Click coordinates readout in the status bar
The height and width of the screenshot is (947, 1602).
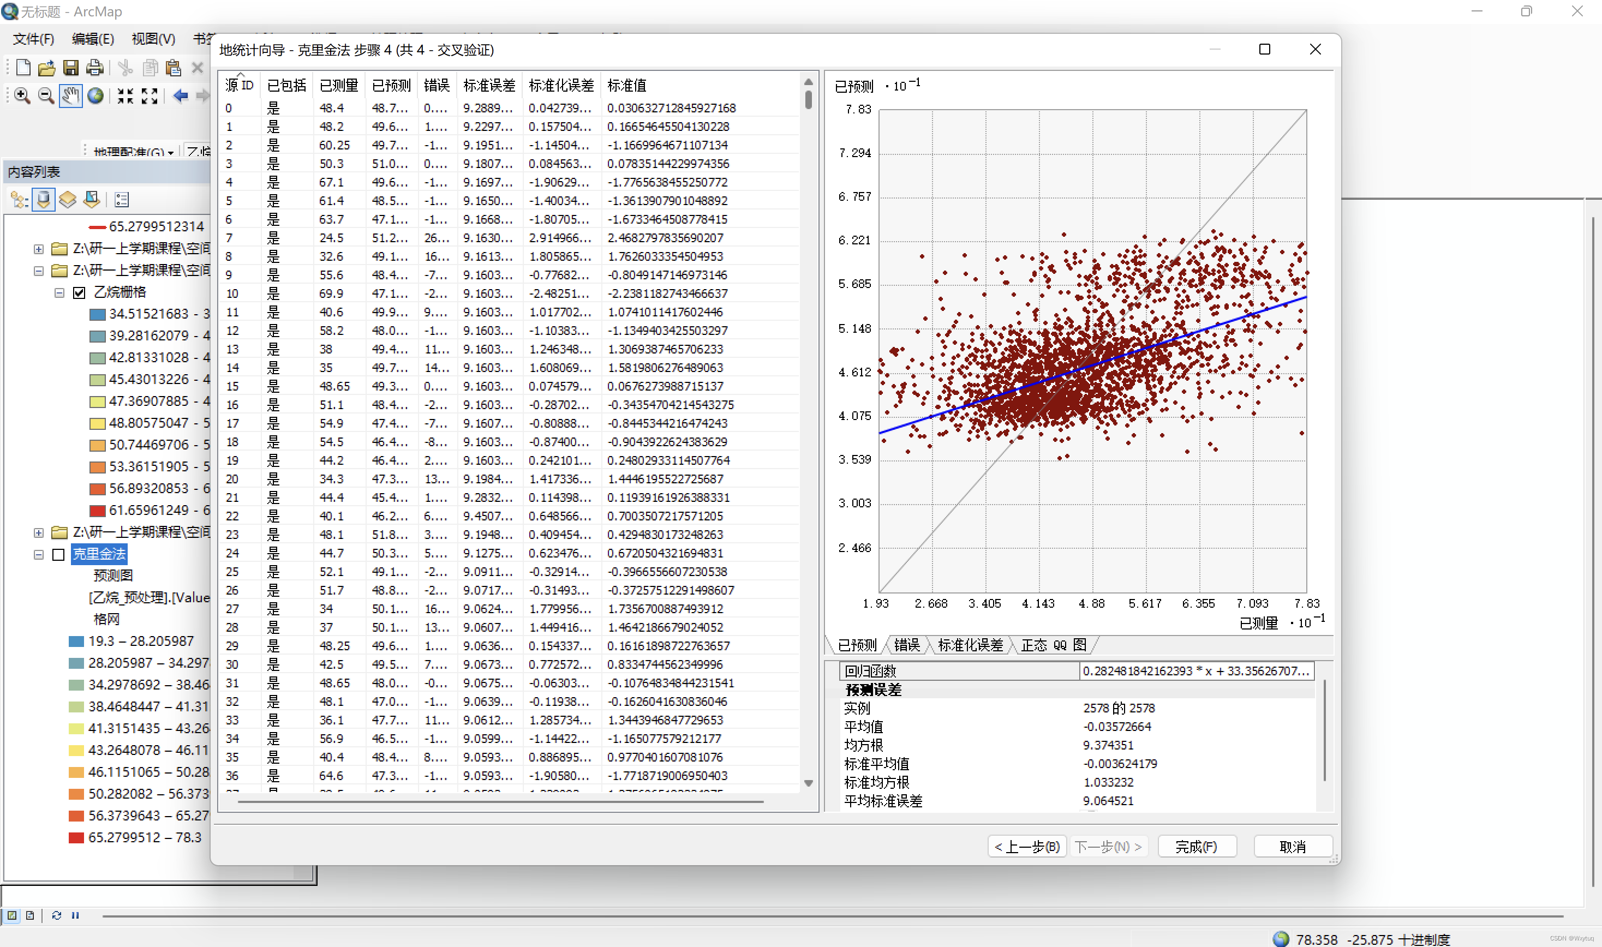click(x=1372, y=939)
